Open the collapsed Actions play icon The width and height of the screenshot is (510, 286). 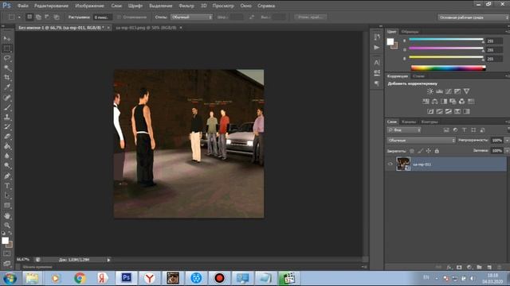click(377, 48)
